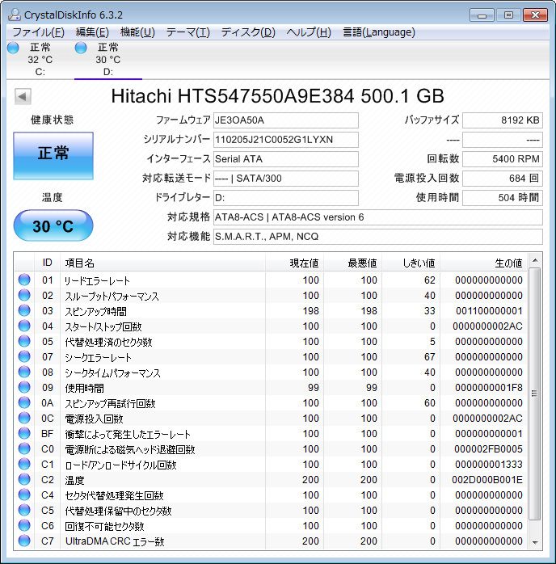Viewport: 556px width, 564px height.
Task: Open the 言語(Language) menu
Action: pyautogui.click(x=379, y=32)
